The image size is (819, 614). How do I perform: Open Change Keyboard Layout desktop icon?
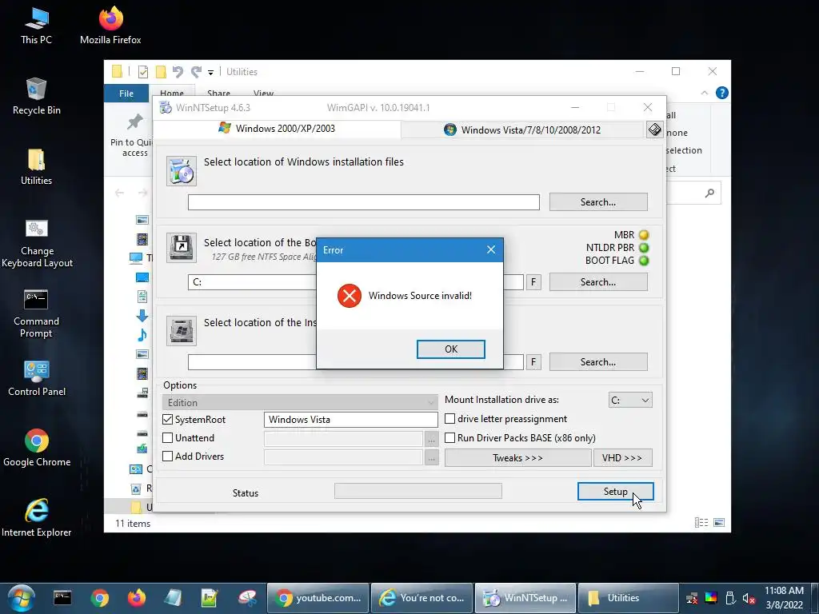click(x=37, y=243)
